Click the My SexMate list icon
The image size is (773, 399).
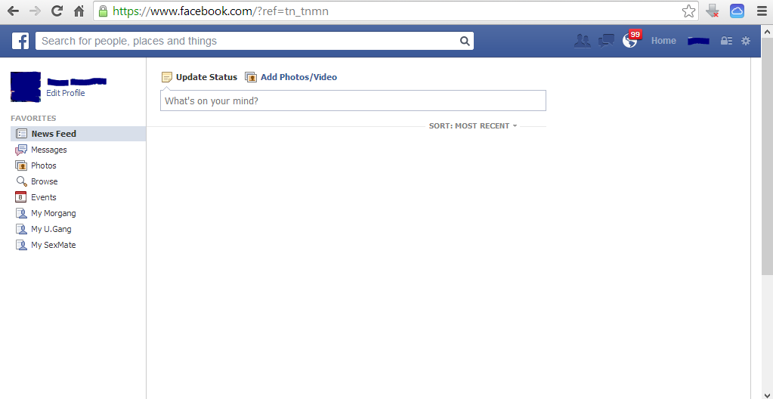pyautogui.click(x=21, y=245)
